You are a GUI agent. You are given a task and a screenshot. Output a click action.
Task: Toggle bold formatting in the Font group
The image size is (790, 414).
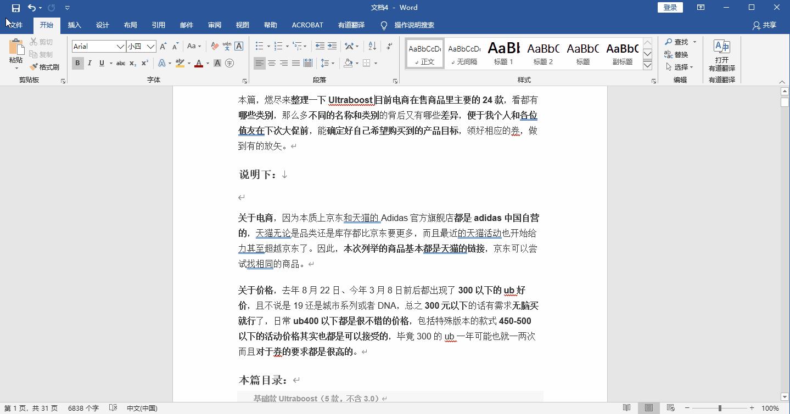(x=77, y=63)
